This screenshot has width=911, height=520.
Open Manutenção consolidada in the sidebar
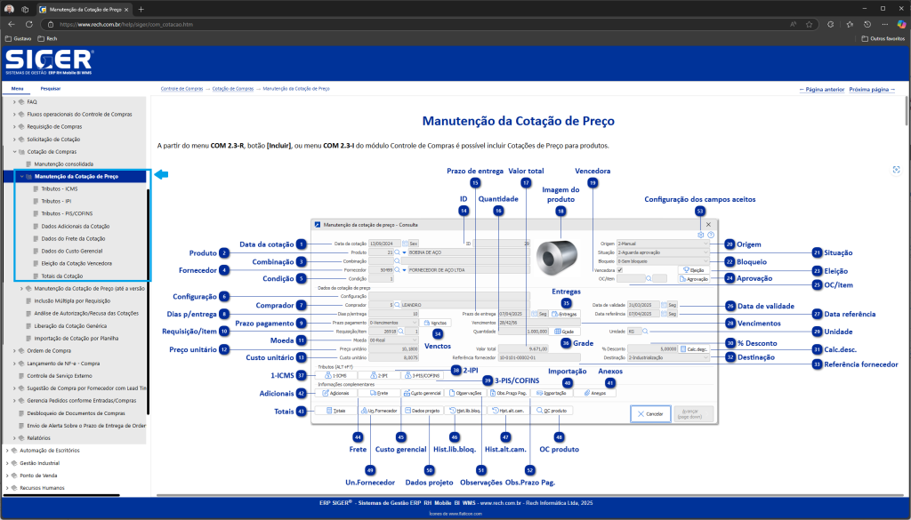[x=64, y=164]
